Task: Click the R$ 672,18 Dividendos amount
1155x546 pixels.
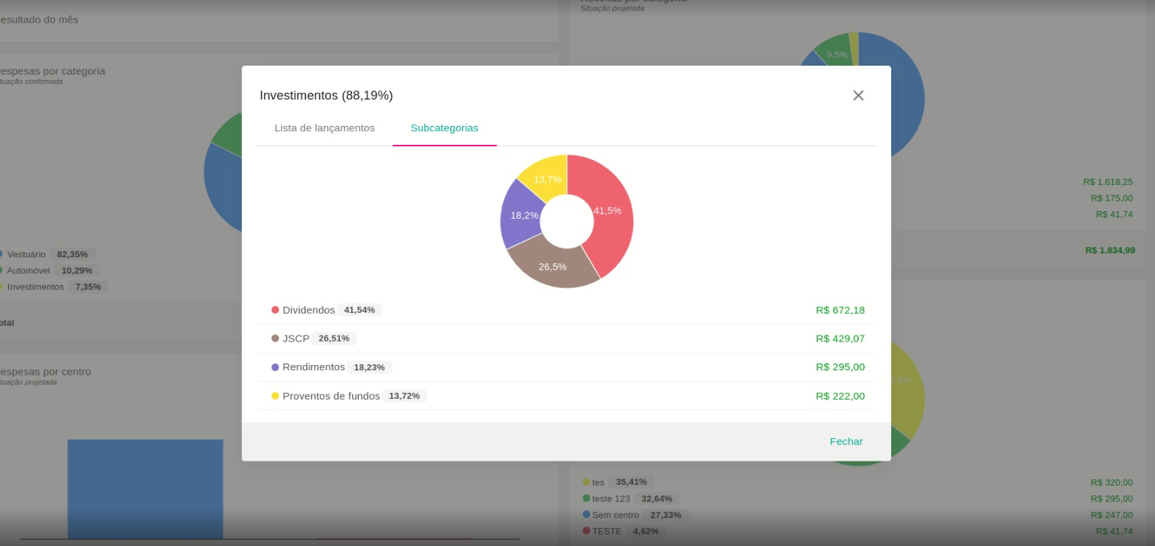Action: tap(840, 310)
